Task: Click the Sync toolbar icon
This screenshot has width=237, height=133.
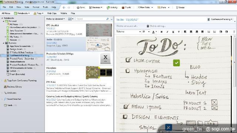Action: click(x=78, y=7)
